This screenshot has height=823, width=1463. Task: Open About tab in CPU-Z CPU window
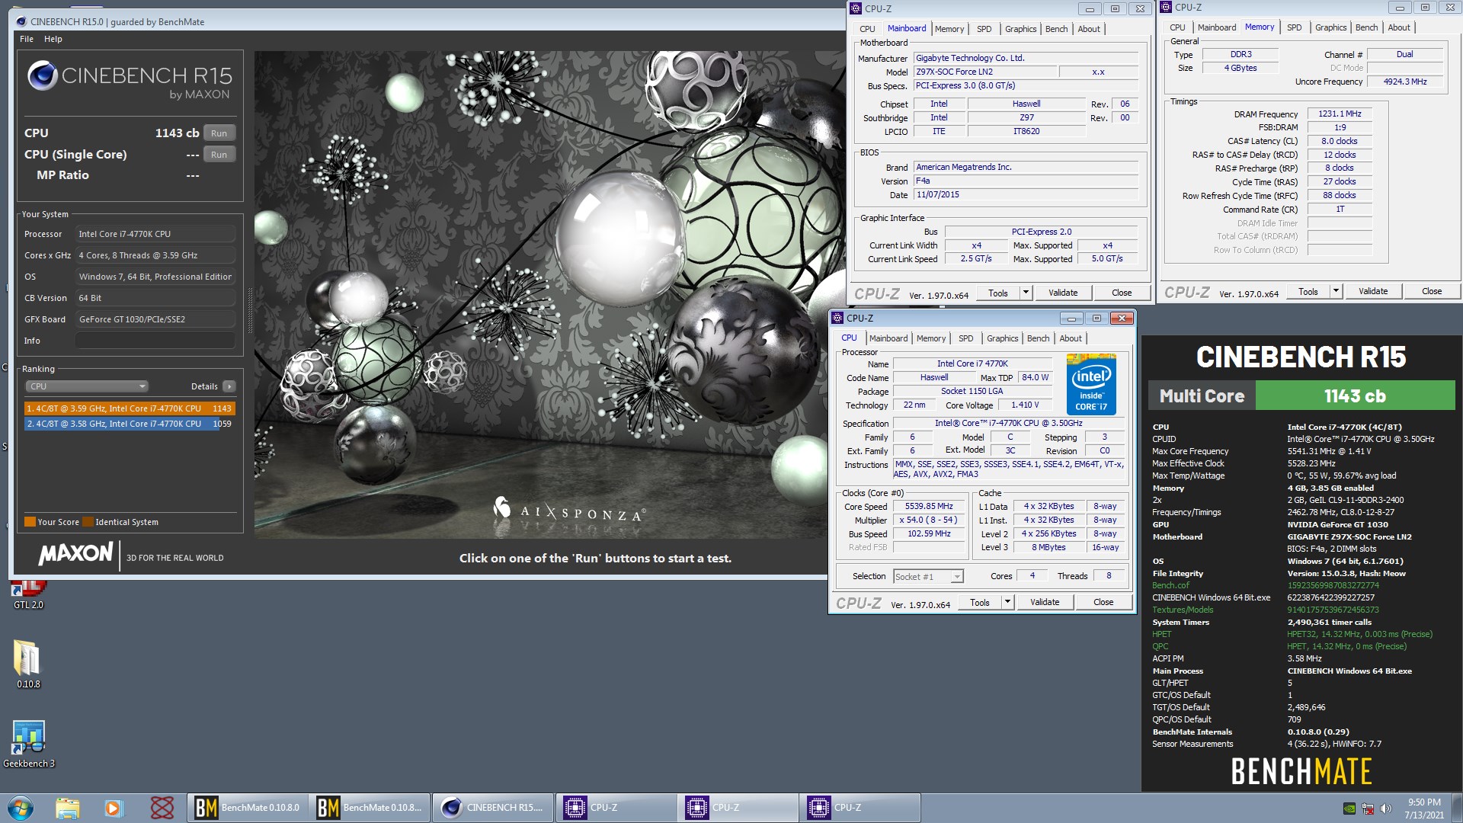click(x=1070, y=338)
